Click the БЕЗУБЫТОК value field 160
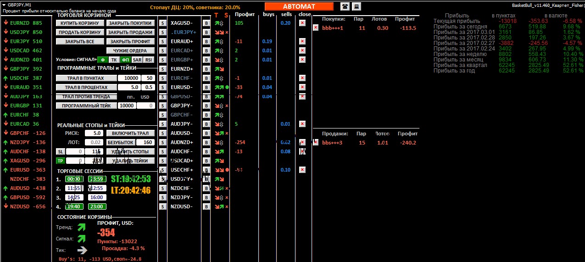Viewport: 585px width, 262px height. click(146, 142)
